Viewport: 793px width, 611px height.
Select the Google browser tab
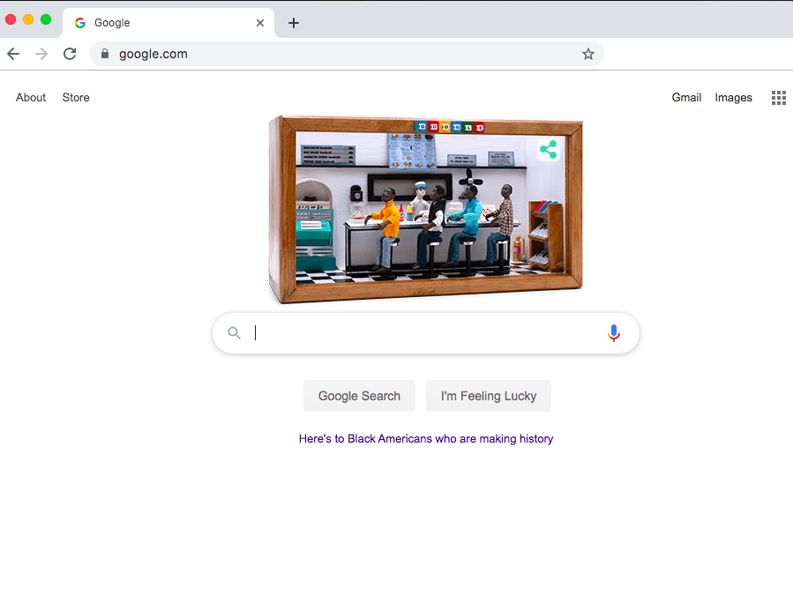point(168,23)
